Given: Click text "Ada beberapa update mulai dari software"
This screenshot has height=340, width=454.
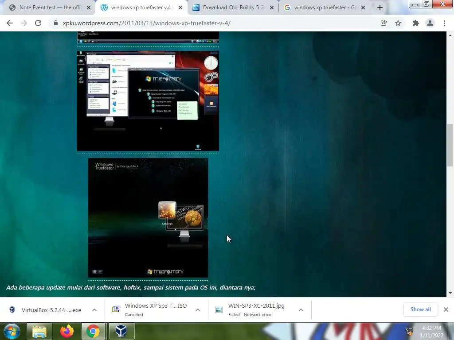Looking at the screenshot, I should 64,288.
